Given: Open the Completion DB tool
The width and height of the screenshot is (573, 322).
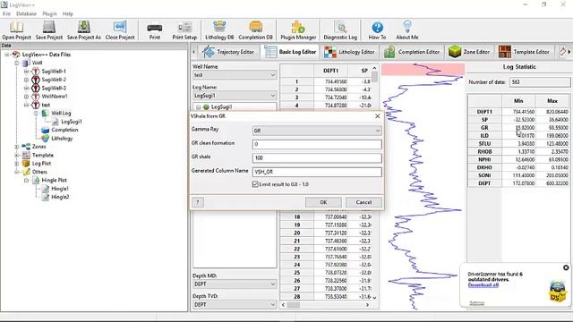Looking at the screenshot, I should (255, 30).
